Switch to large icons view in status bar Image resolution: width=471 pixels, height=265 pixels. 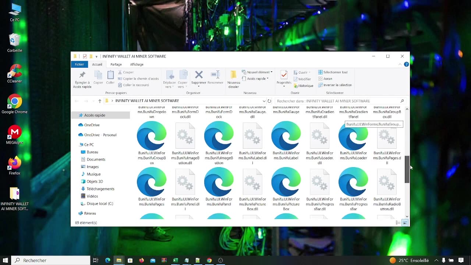click(x=405, y=223)
